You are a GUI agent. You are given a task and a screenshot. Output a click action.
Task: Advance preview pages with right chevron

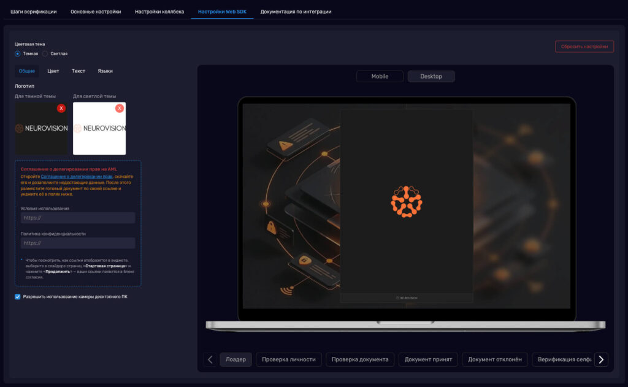[x=601, y=359]
